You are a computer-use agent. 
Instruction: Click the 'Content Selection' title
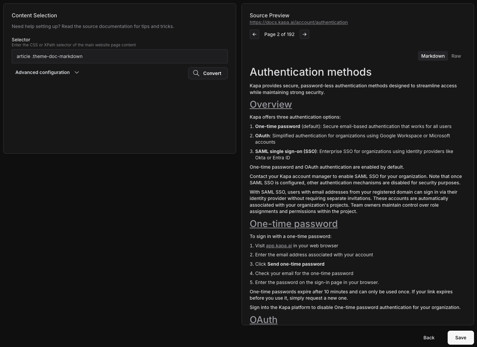pyautogui.click(x=34, y=15)
